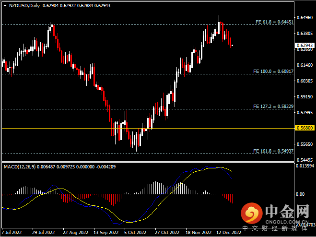Click the 18 Nov 2022 date label
The image size is (316, 237).
[198, 233]
